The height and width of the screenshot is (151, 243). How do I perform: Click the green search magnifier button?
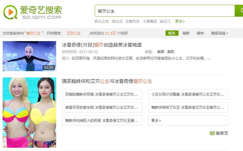point(239,11)
